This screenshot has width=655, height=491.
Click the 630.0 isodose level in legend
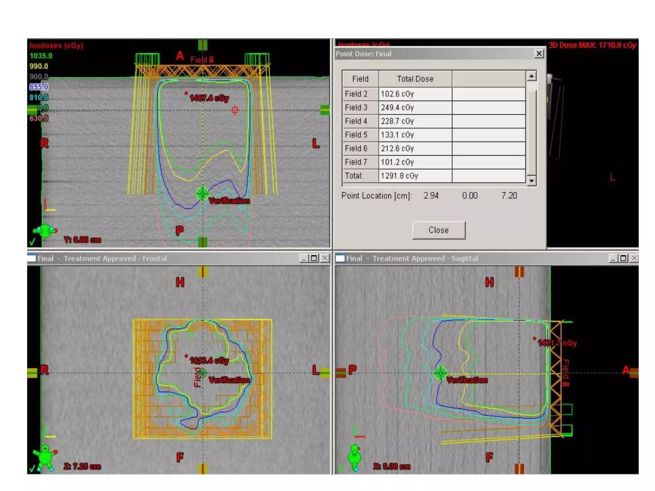39,118
